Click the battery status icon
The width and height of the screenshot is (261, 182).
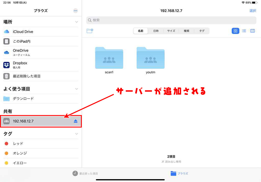(x=255, y=3)
